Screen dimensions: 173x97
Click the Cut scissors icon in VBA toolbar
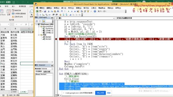(x=49, y=11)
